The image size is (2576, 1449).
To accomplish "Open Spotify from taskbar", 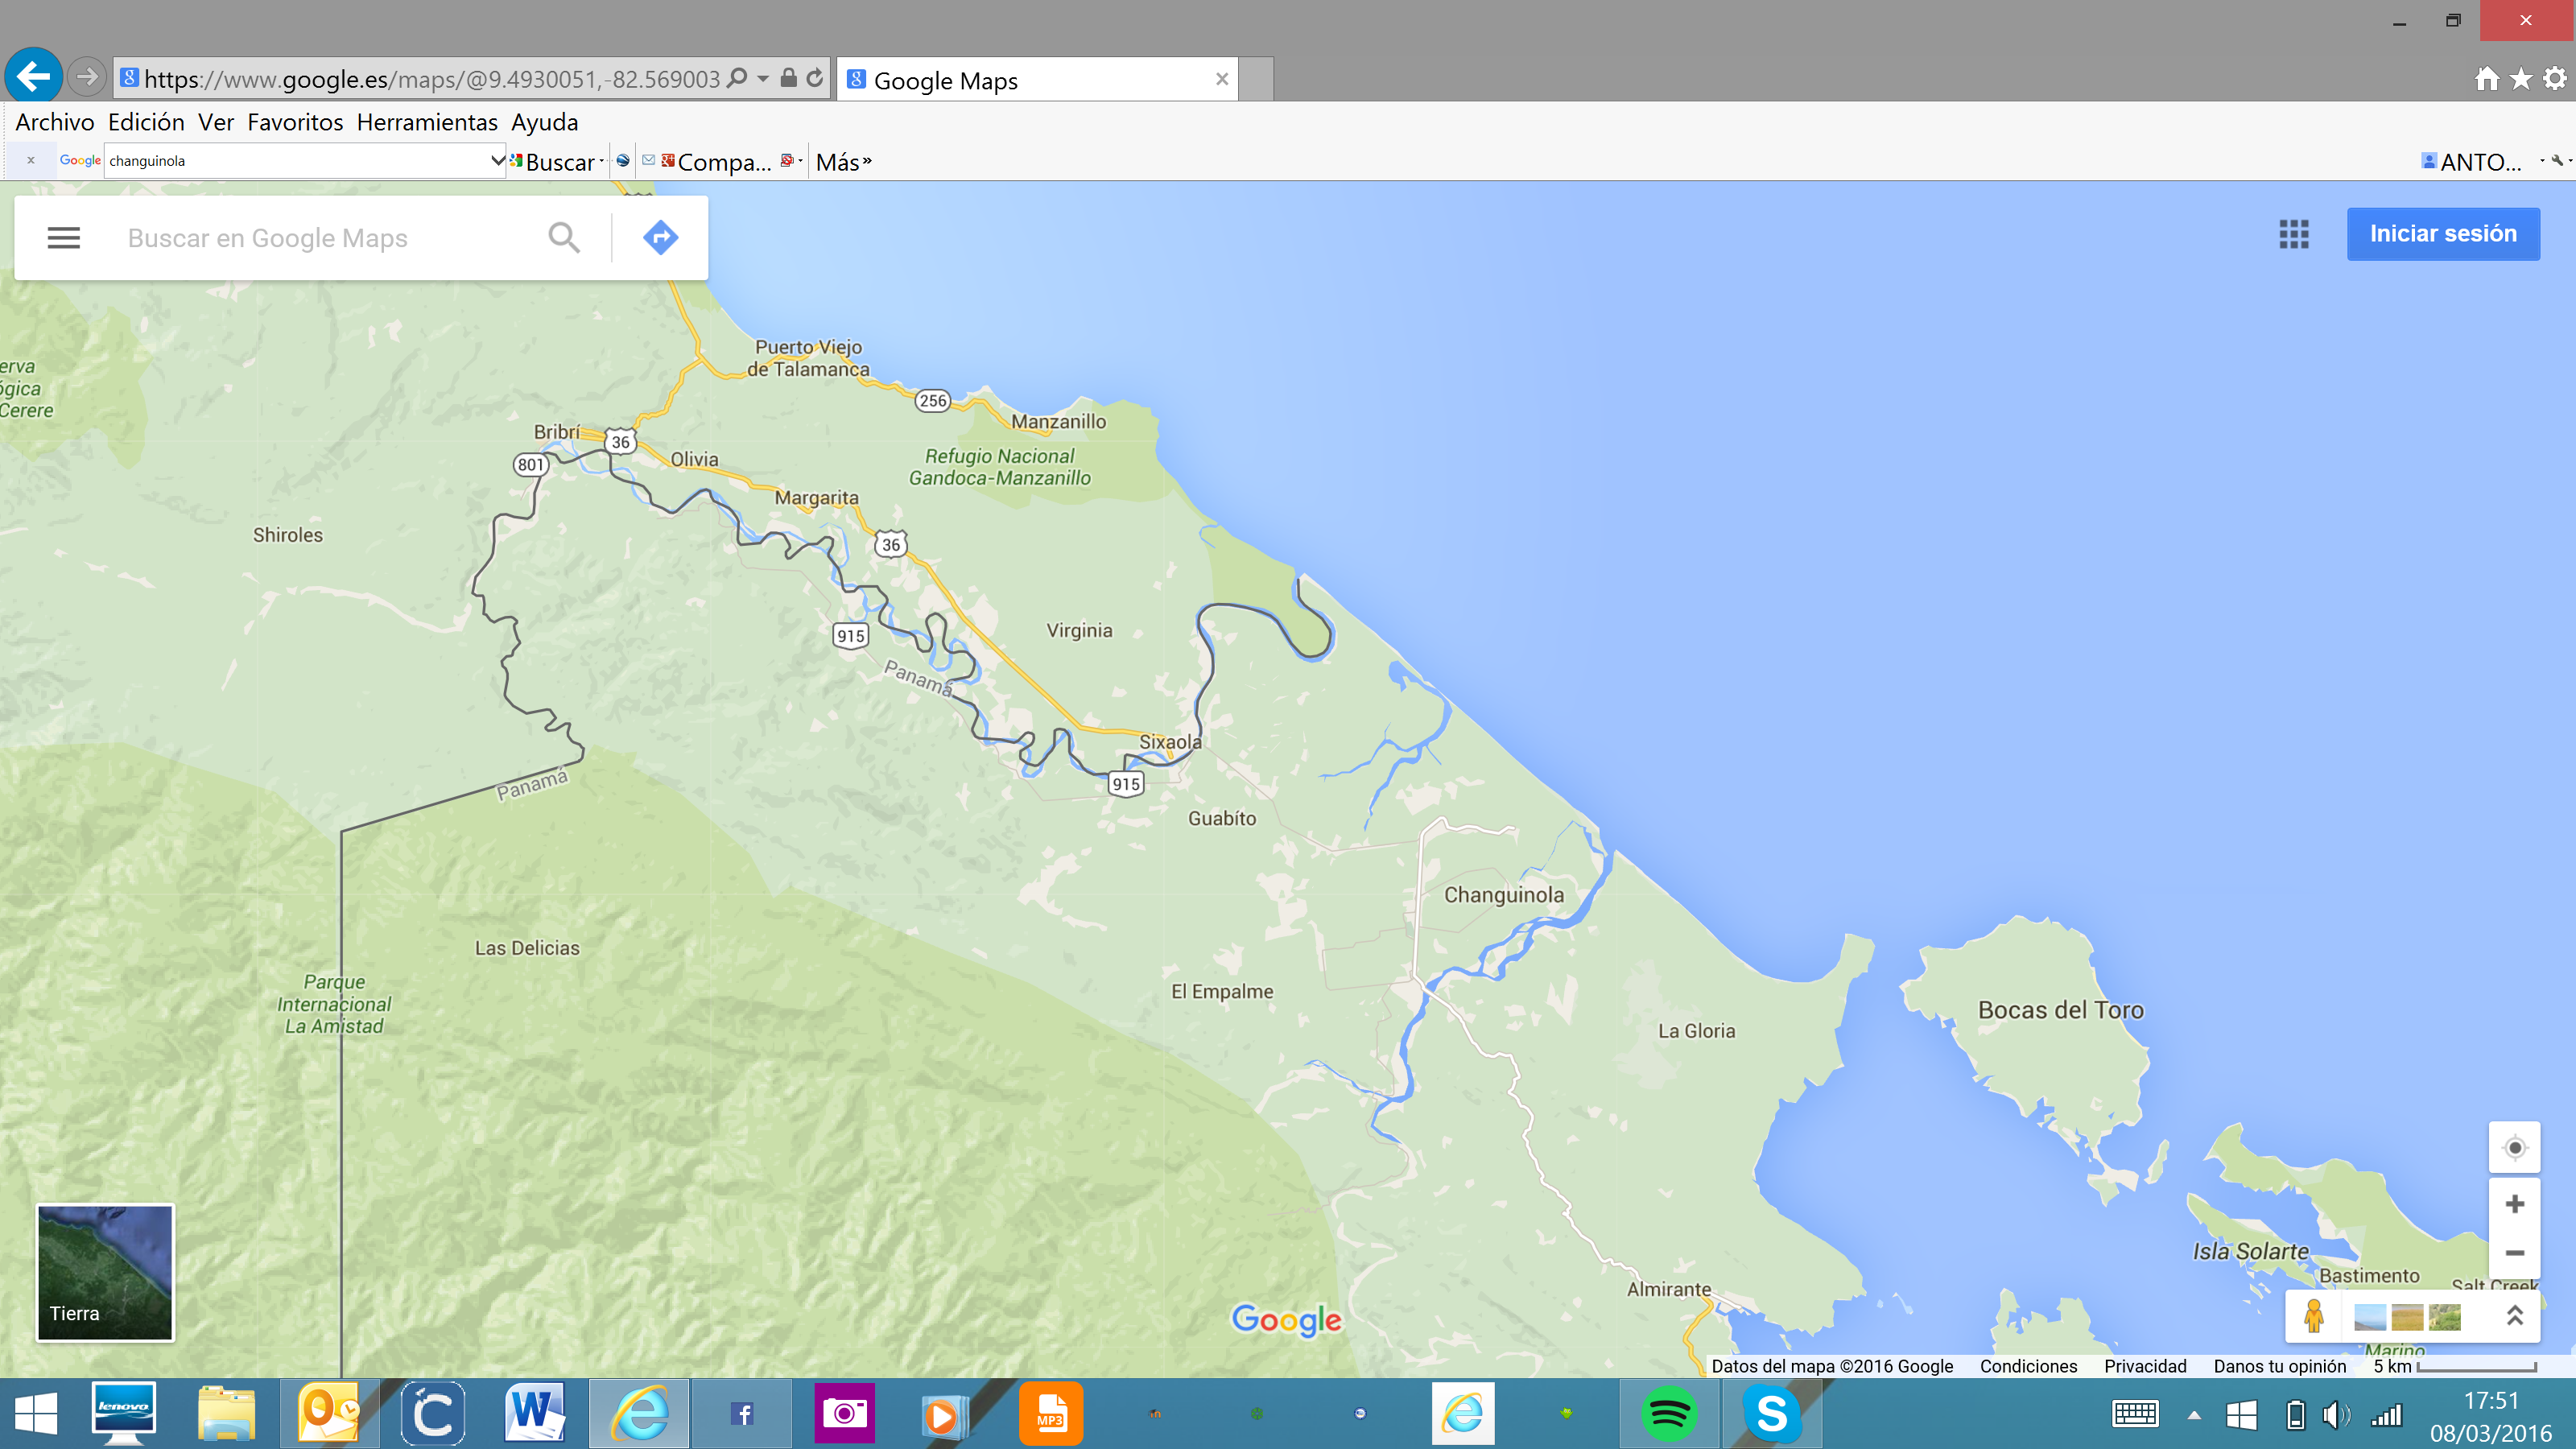I will click(1668, 1414).
